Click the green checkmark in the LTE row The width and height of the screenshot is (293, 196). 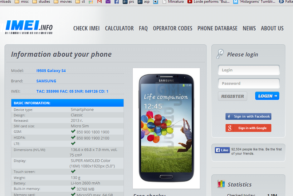73,143
